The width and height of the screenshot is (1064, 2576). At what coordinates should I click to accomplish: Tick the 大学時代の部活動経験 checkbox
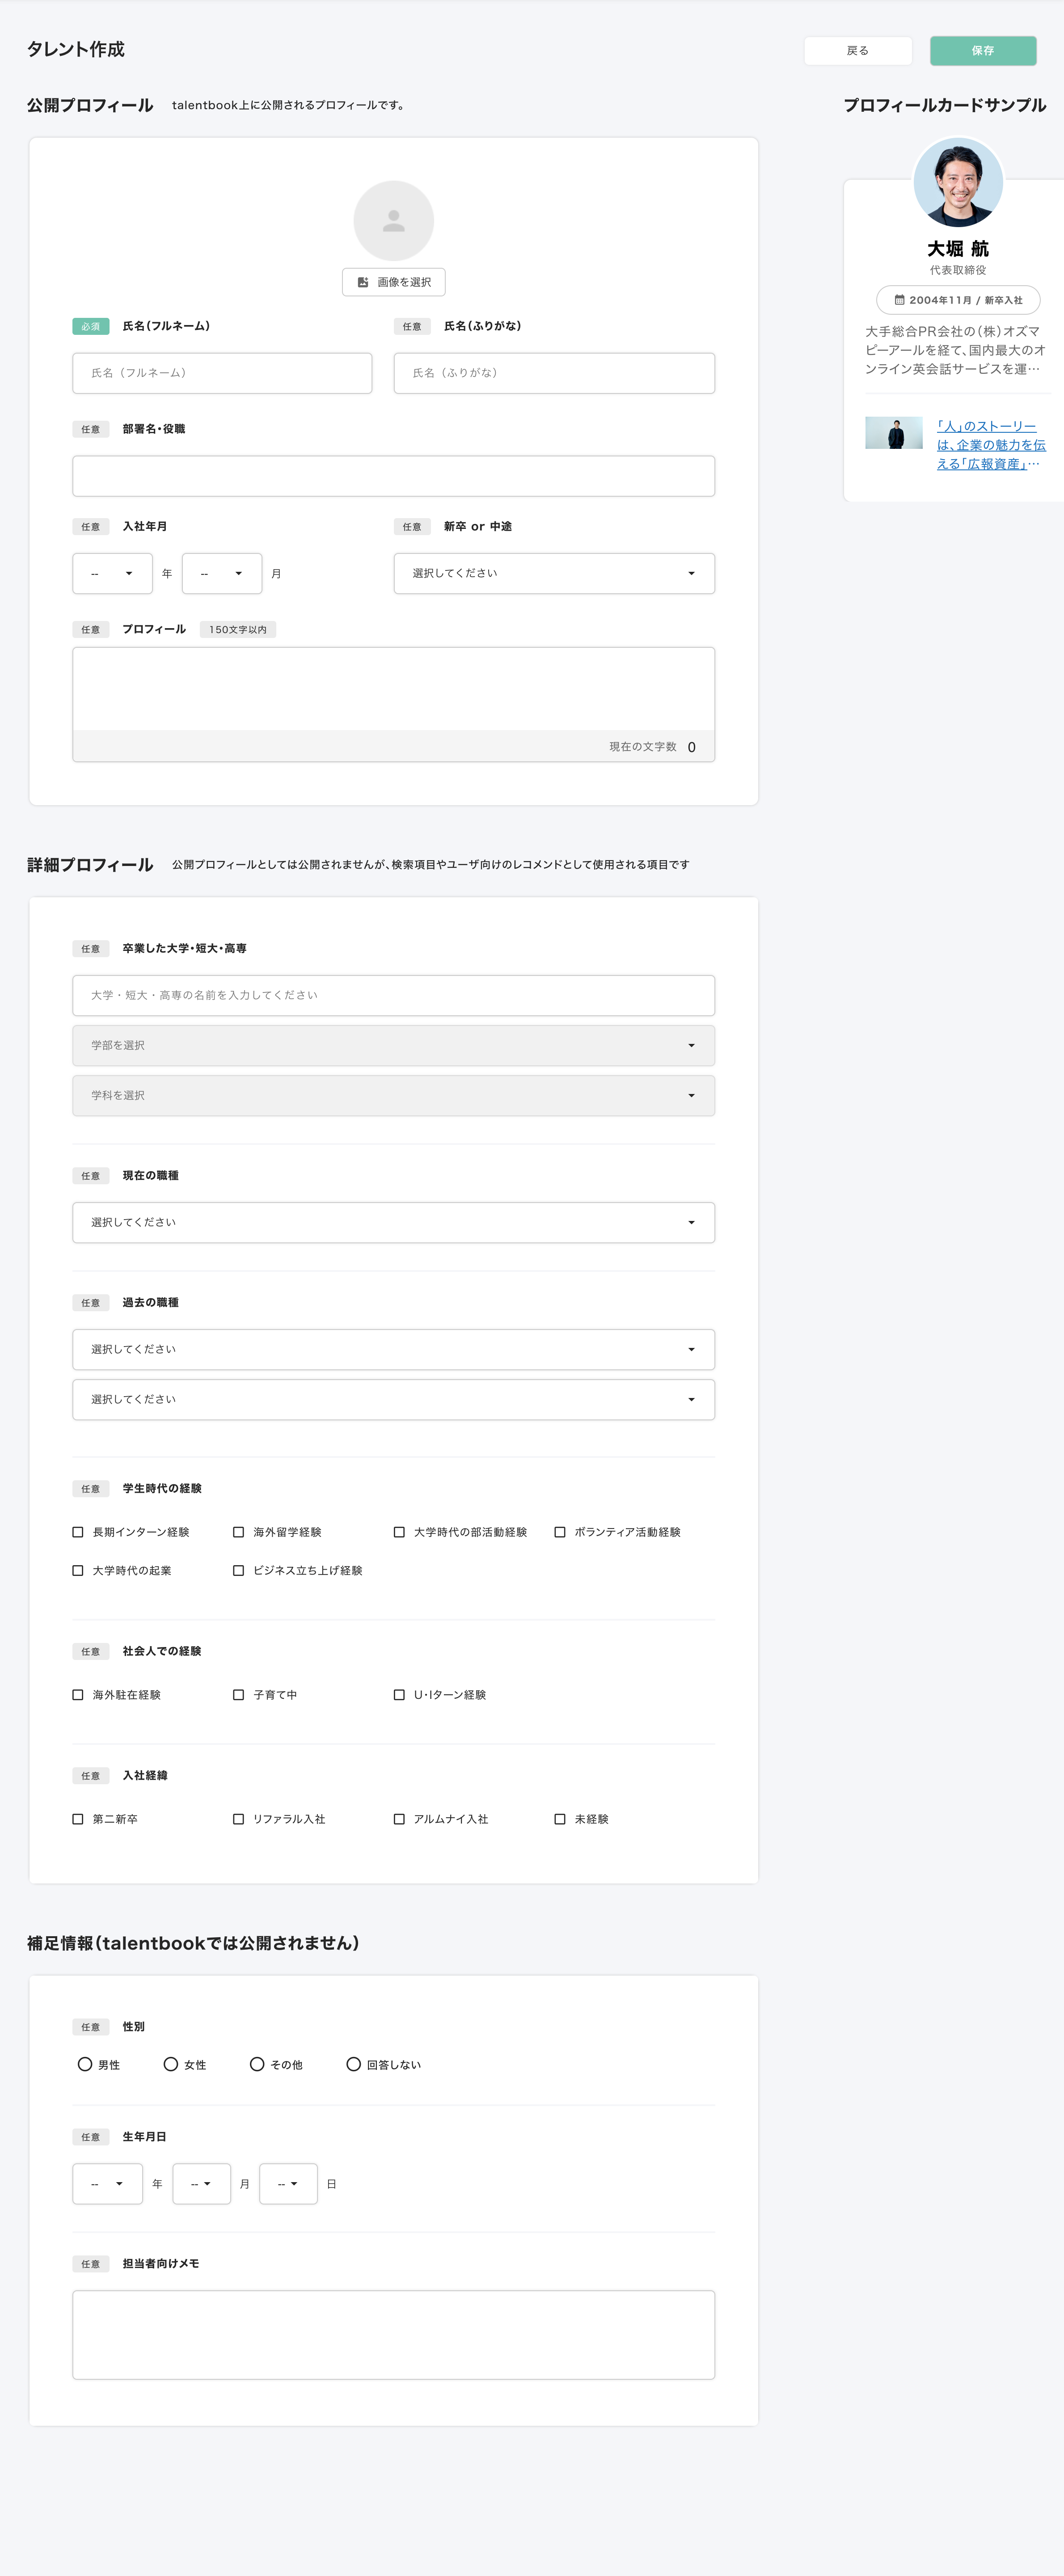(x=399, y=1532)
